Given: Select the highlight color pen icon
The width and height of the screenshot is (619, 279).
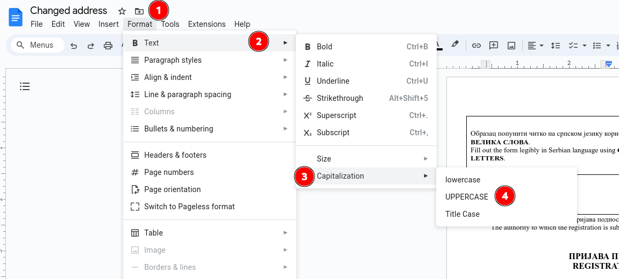Looking at the screenshot, I should point(455,45).
